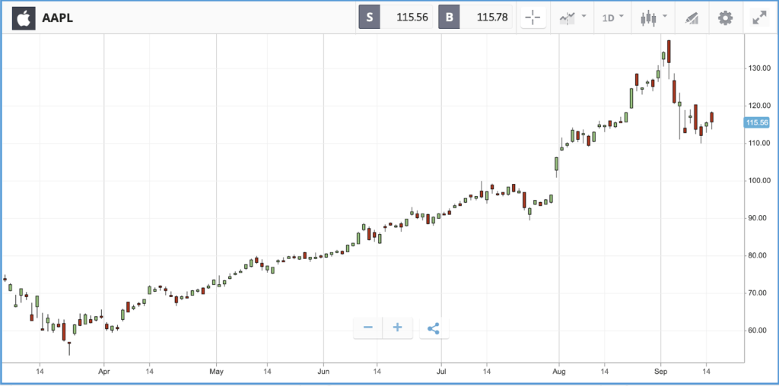Click the AAPL ticker symbol label
The width and height of the screenshot is (779, 386).
point(58,18)
